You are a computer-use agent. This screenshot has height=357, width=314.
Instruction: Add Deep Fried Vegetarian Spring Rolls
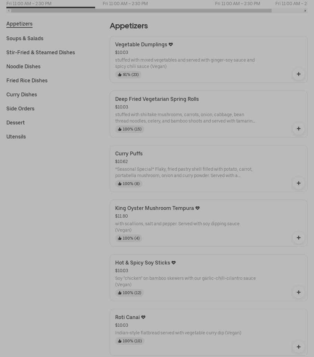(298, 129)
